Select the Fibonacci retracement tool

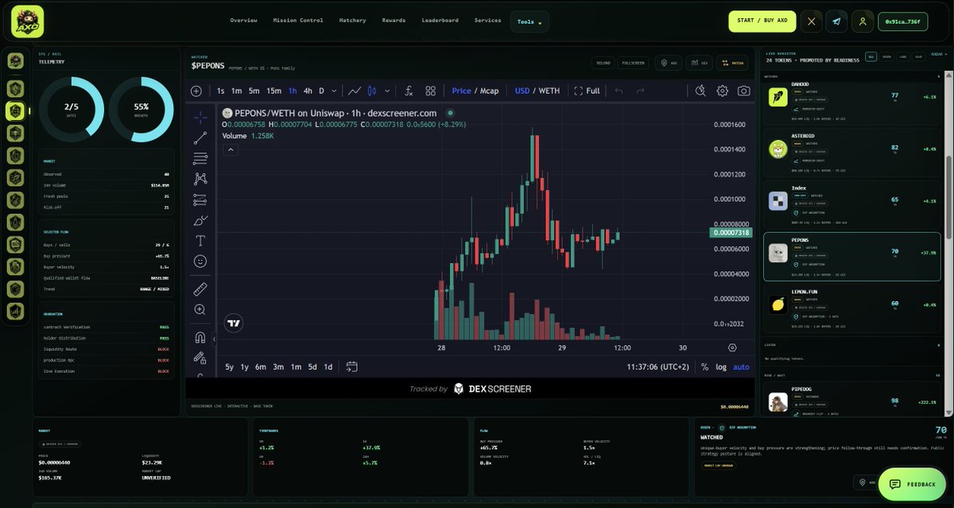click(200, 158)
